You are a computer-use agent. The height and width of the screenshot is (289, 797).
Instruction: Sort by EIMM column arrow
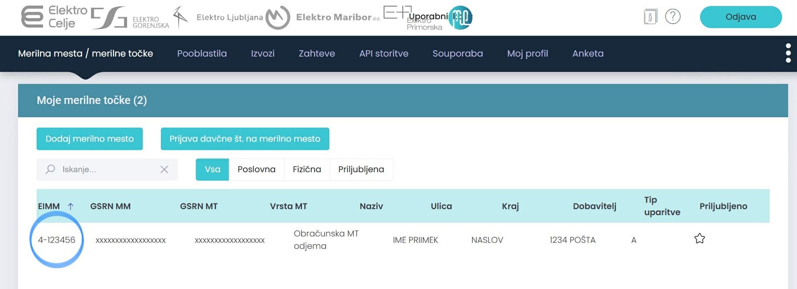[x=70, y=206]
